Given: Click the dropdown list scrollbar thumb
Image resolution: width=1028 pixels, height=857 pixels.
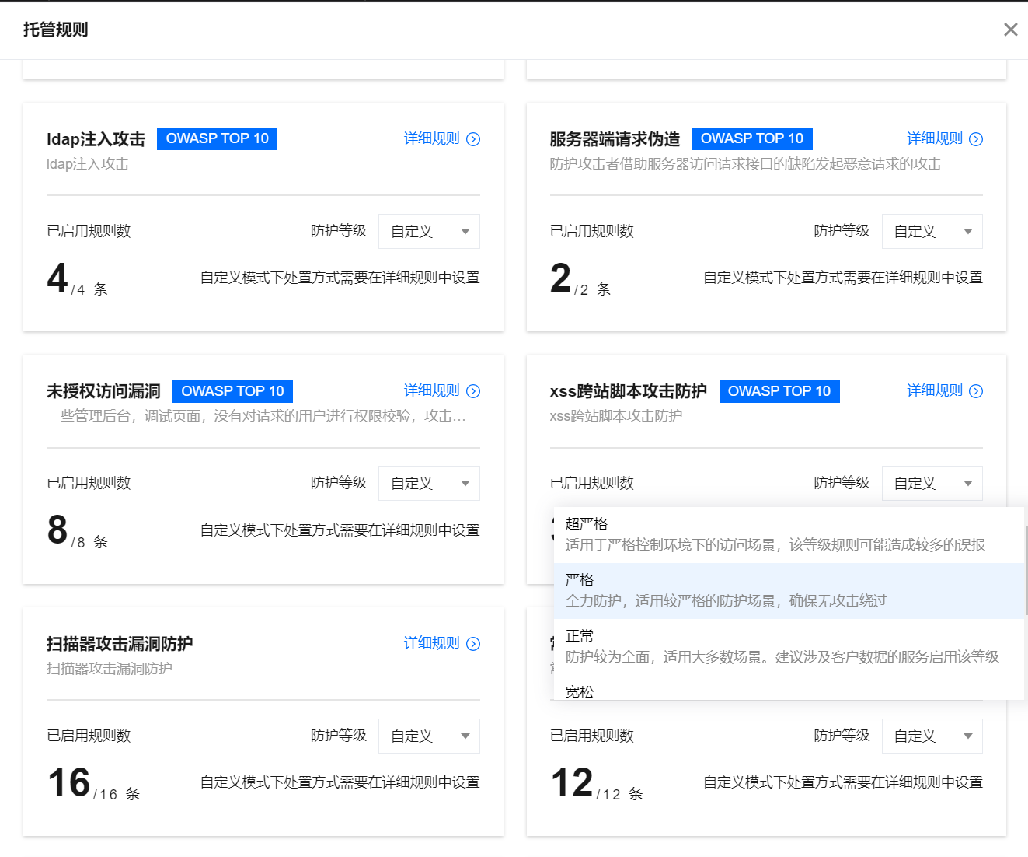Looking at the screenshot, I should tap(1026, 570).
